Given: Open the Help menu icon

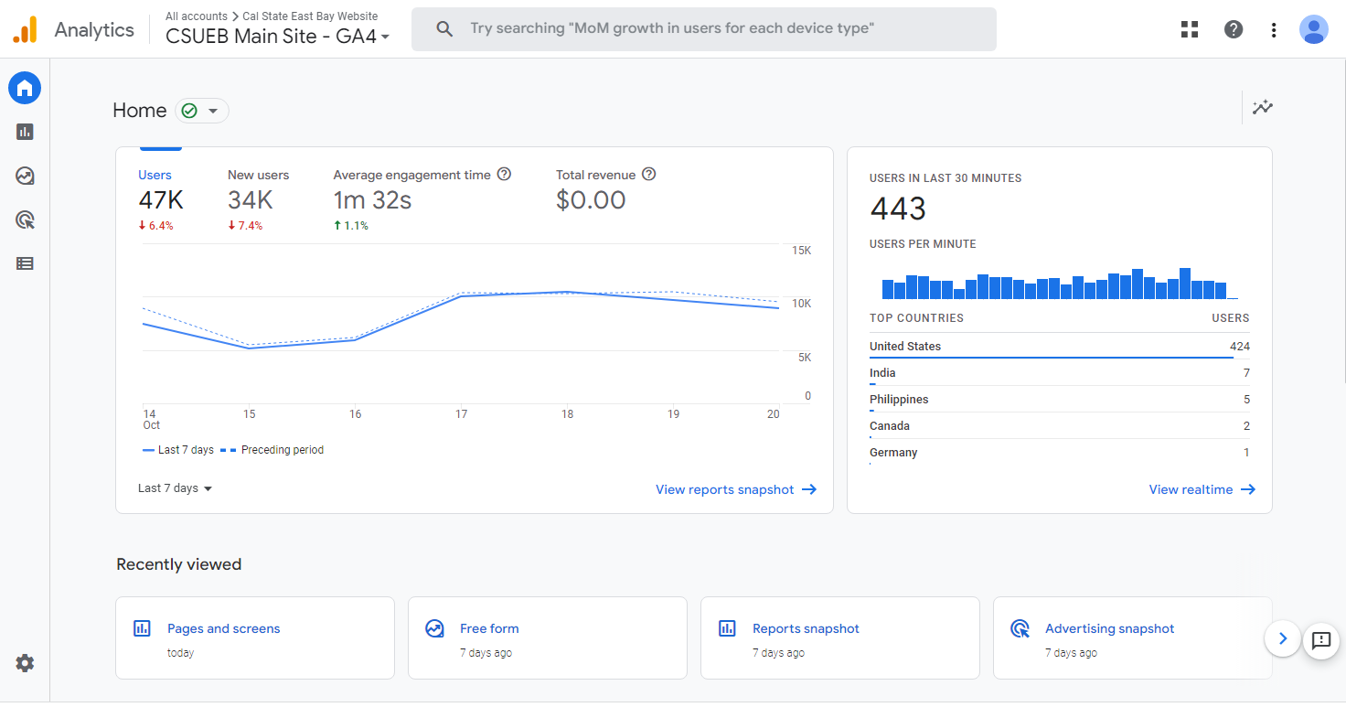Looking at the screenshot, I should (1234, 29).
